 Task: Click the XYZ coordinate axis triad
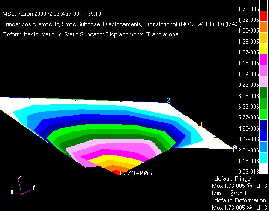(22, 186)
